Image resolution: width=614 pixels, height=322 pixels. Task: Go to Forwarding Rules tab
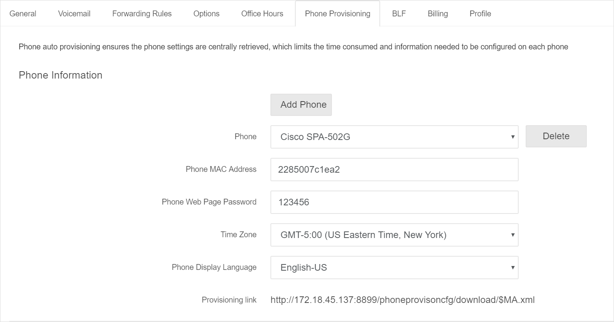coord(142,14)
